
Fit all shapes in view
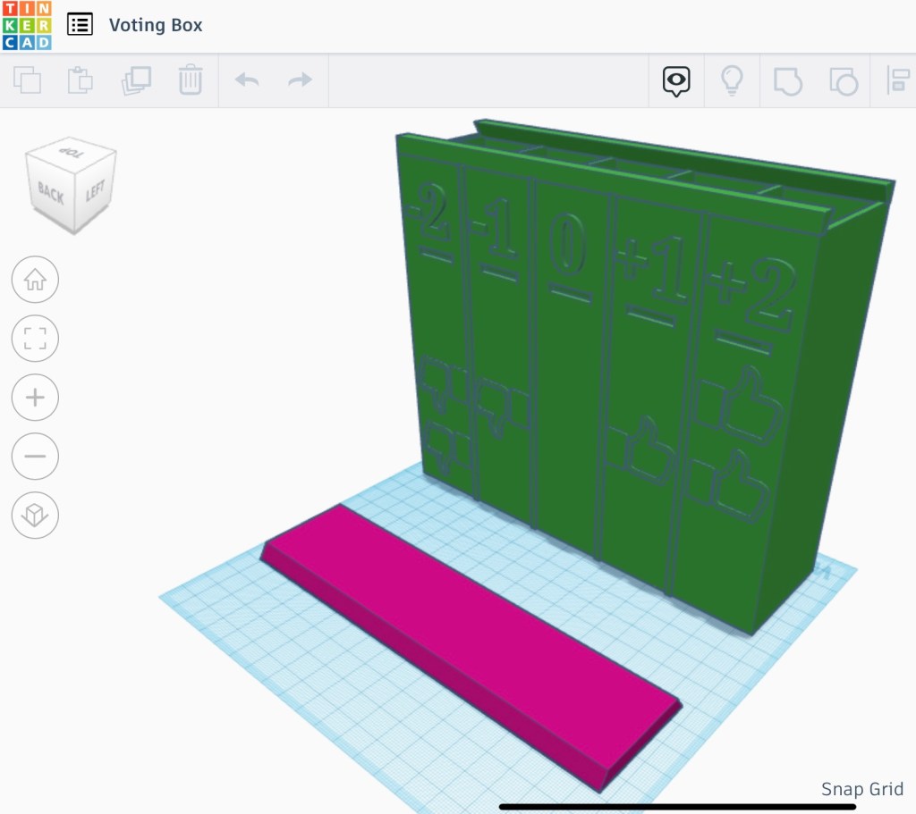(35, 339)
